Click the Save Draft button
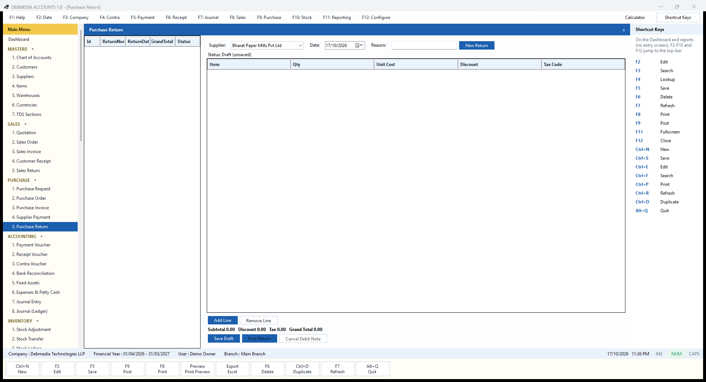Screen dimensions: 706x382 [x=224, y=339]
